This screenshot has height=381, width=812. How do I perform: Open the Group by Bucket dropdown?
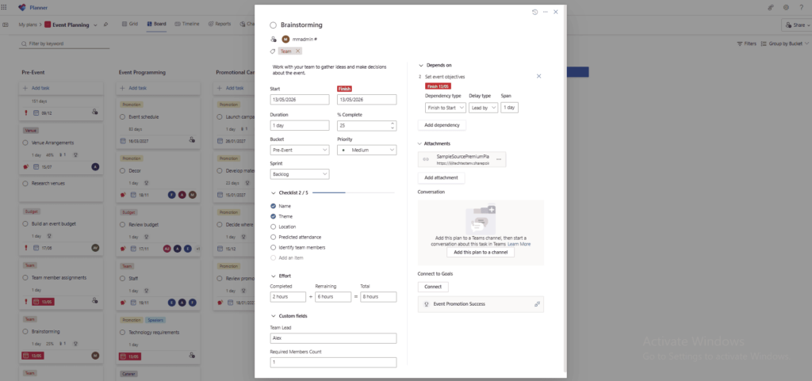point(784,44)
